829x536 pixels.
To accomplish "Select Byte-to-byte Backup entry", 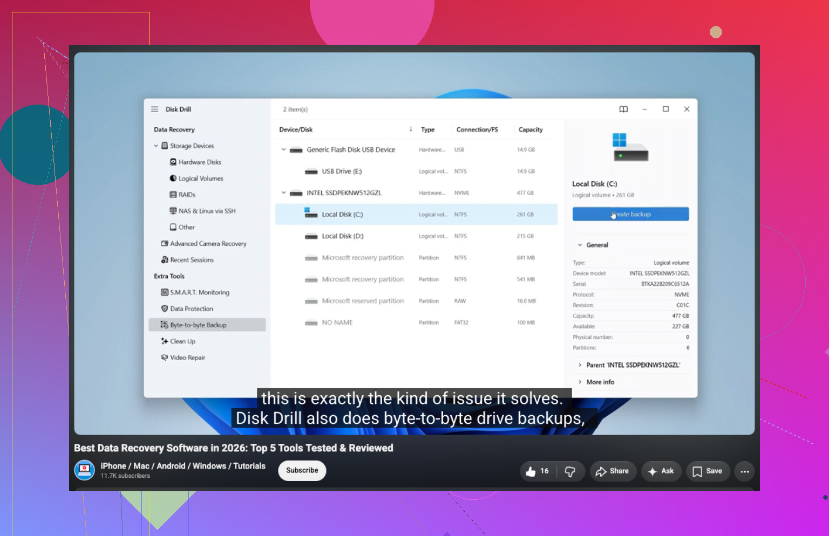I will 207,325.
